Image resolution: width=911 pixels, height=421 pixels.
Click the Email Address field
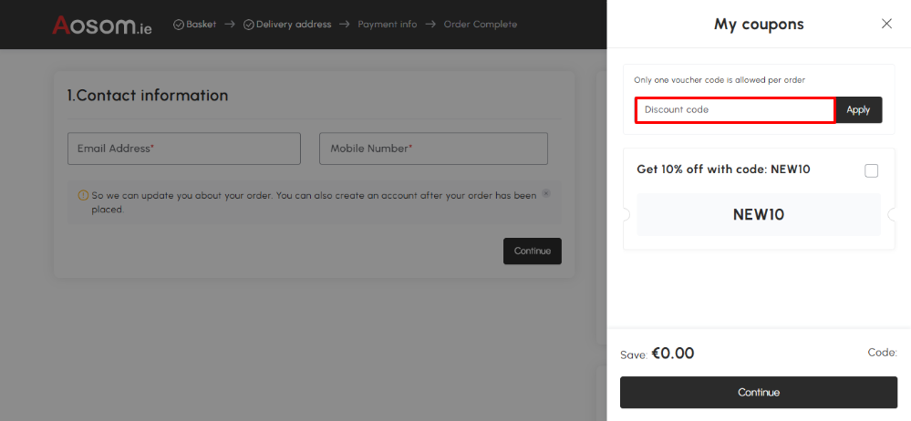tap(183, 149)
